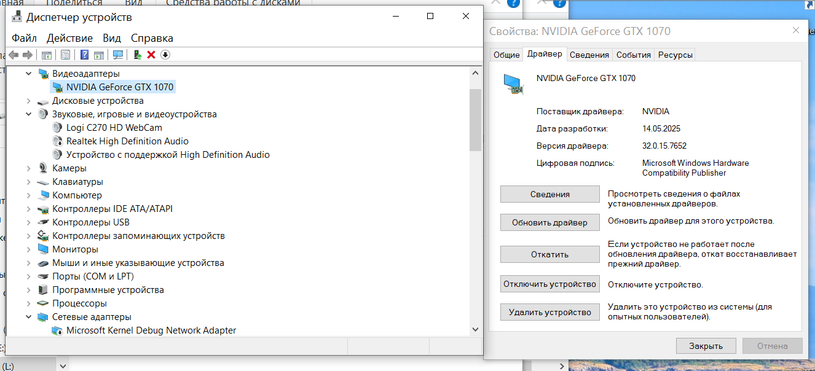Go back using the toolbar Back arrow

click(x=14, y=55)
